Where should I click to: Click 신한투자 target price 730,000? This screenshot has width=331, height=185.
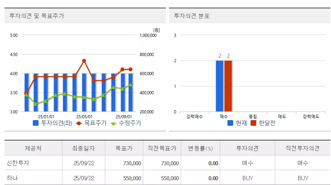click(x=132, y=163)
